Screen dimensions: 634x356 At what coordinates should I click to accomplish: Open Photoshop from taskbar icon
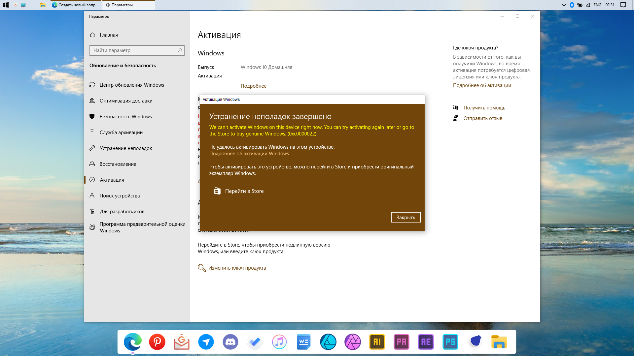(450, 341)
